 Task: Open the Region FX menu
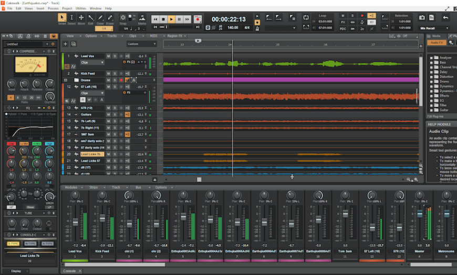[x=175, y=36]
